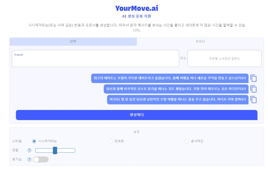The image size is (268, 169).
Task: Click the 프로필 스크린샷 업로드 upload box
Action: point(224,59)
